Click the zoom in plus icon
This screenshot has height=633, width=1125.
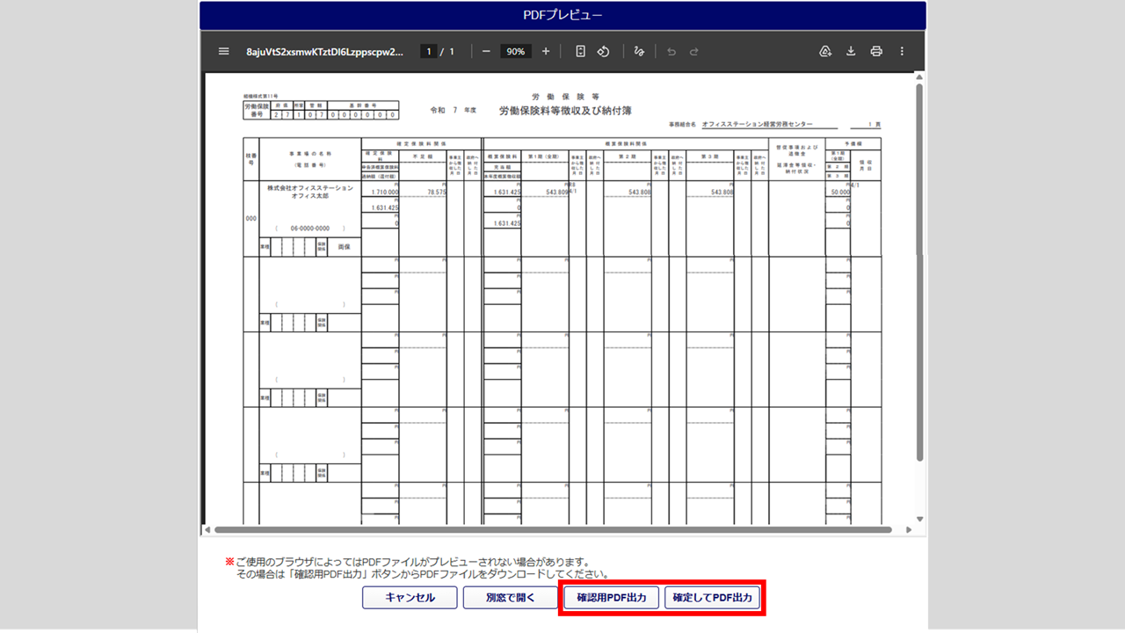pos(546,52)
